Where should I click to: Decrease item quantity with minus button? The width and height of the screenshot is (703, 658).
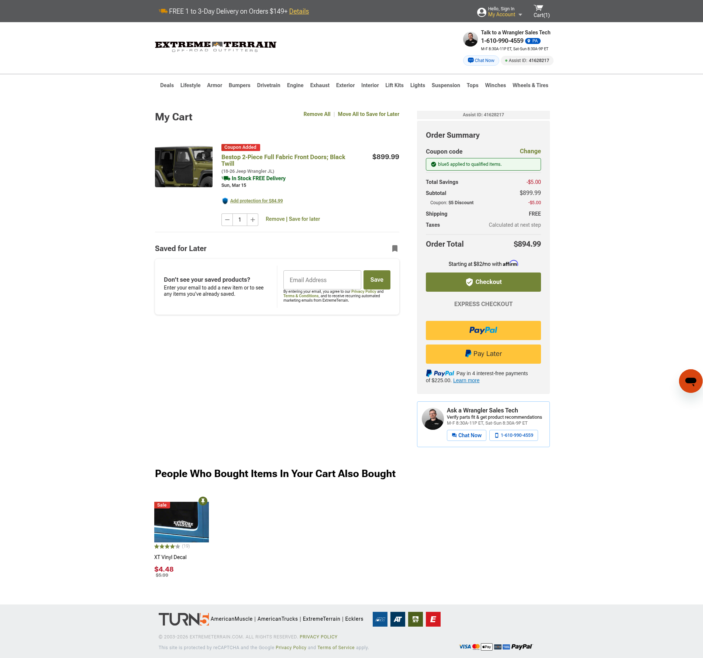tap(227, 220)
